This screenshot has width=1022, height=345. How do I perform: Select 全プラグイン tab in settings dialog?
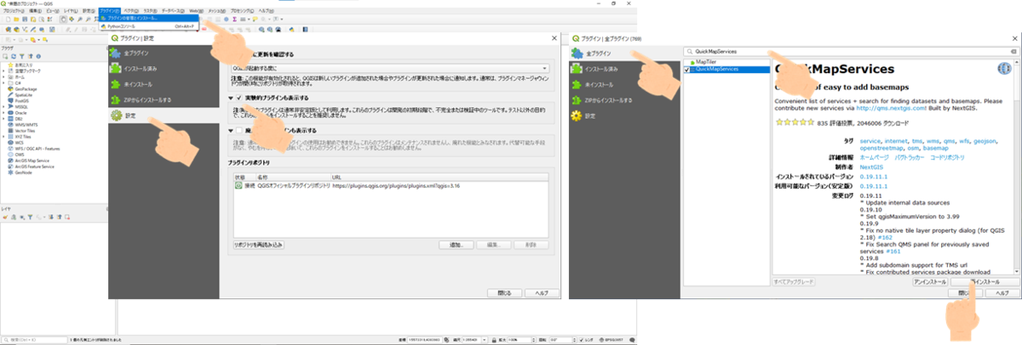(x=162, y=54)
